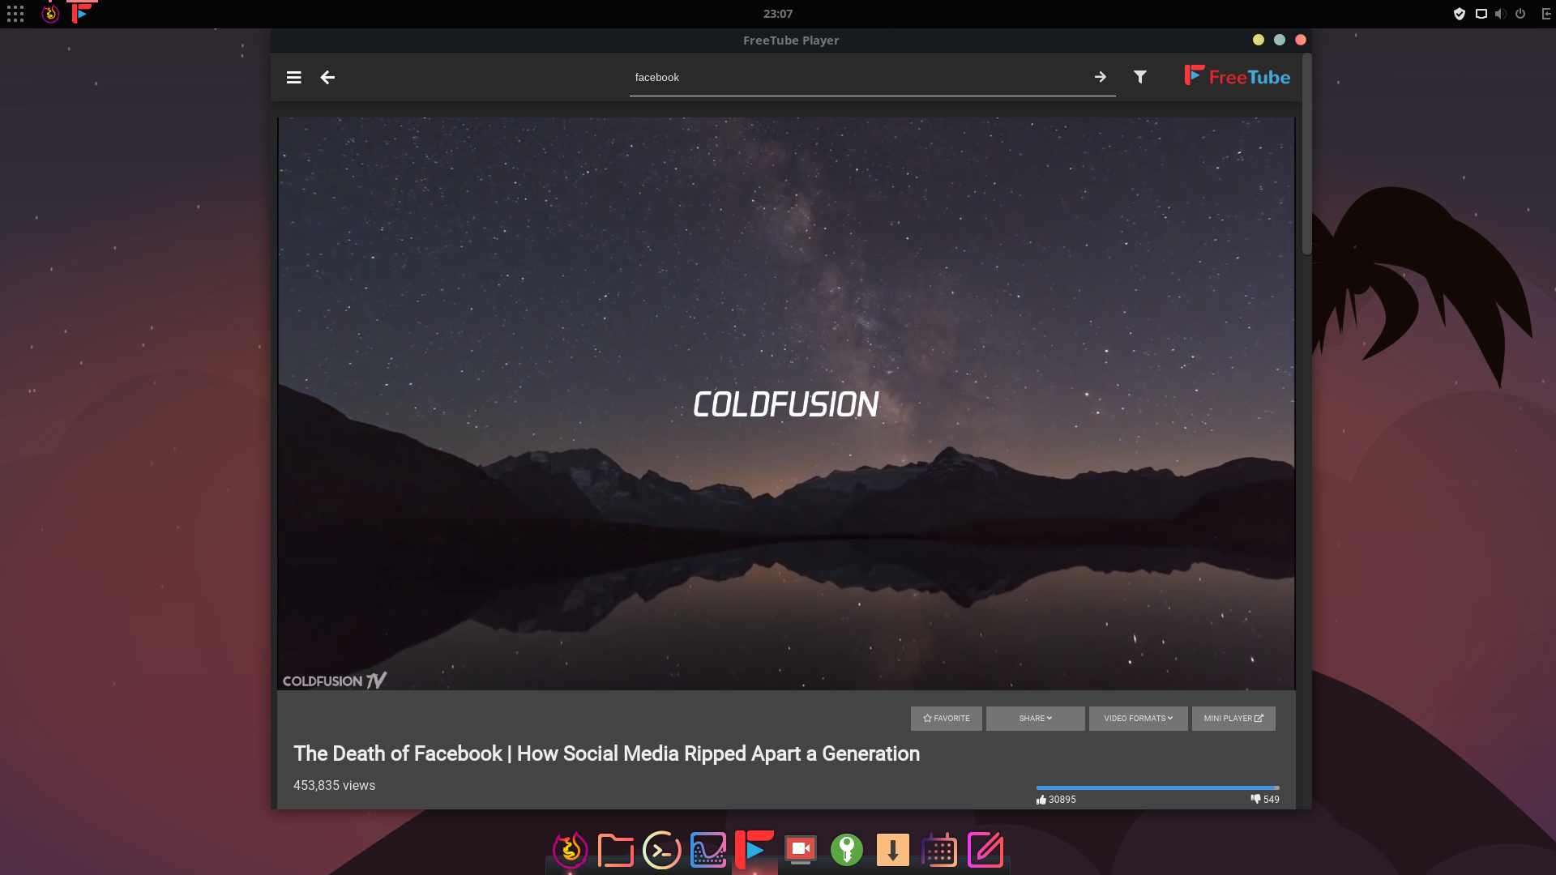The height and width of the screenshot is (875, 1556).
Task: Click the FreeTube icon in the top panel
Action: point(81,14)
